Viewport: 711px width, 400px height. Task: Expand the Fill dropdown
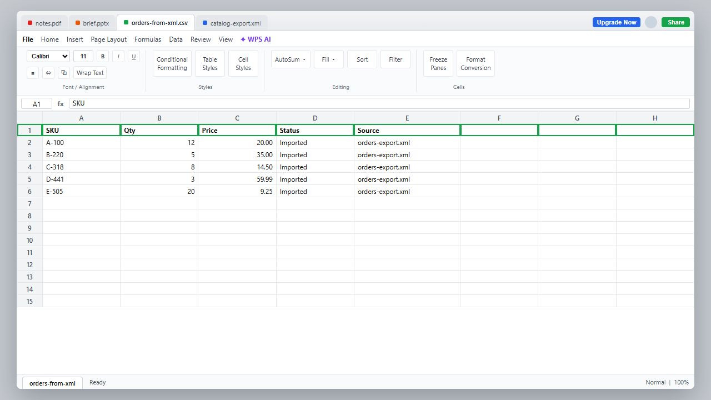pos(329,59)
